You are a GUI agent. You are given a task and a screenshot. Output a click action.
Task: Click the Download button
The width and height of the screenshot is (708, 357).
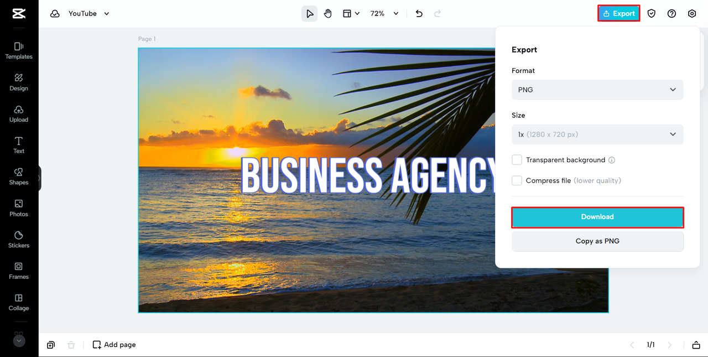597,217
